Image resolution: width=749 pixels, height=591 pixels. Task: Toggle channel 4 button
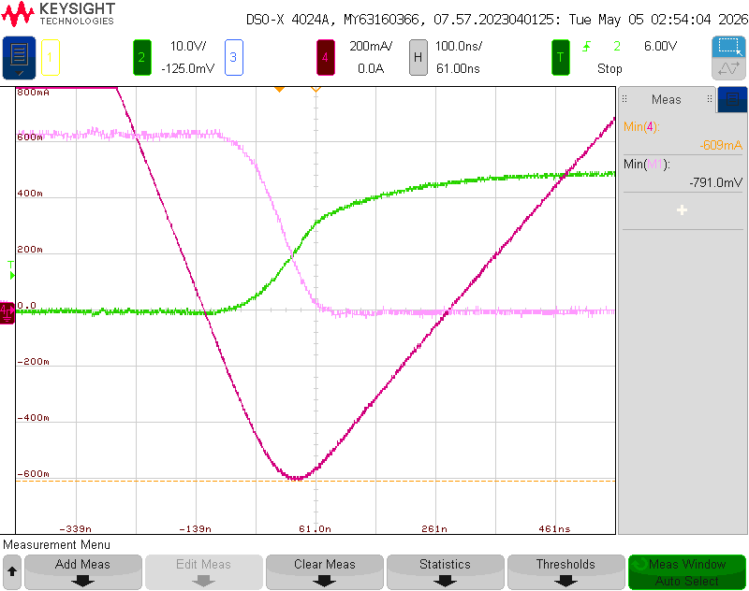click(325, 57)
